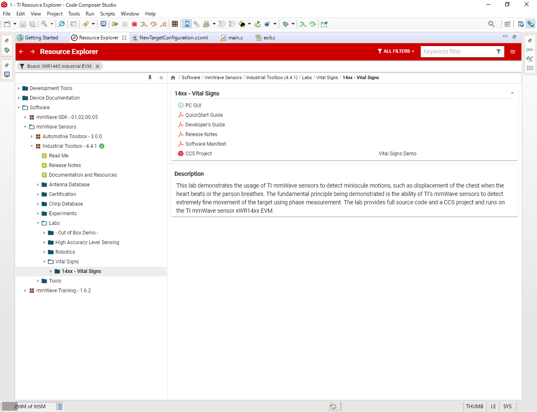Viewport: 537px width, 412px height.
Task: Collapse the Software tree node
Action: point(19,108)
